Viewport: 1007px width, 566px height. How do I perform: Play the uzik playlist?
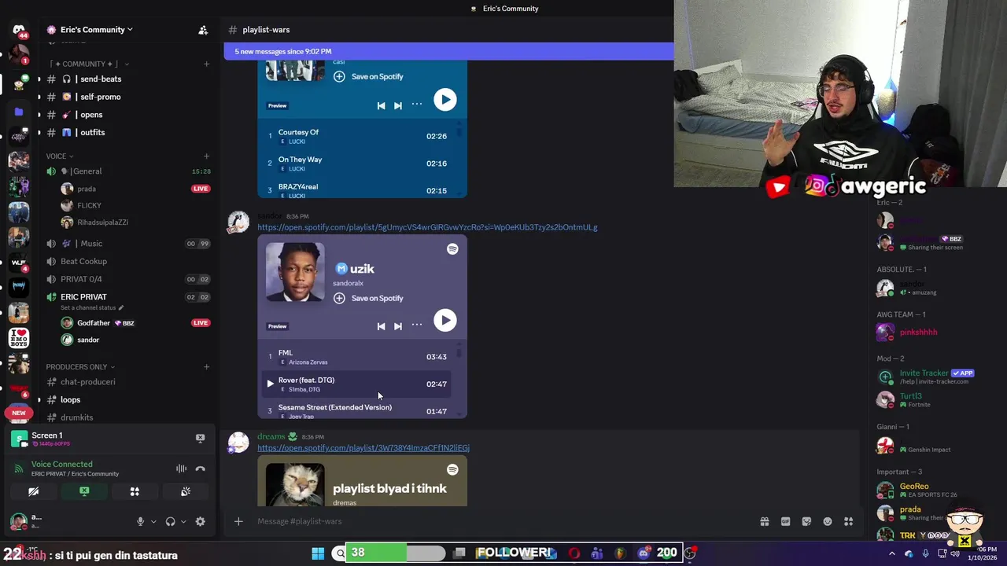[445, 320]
